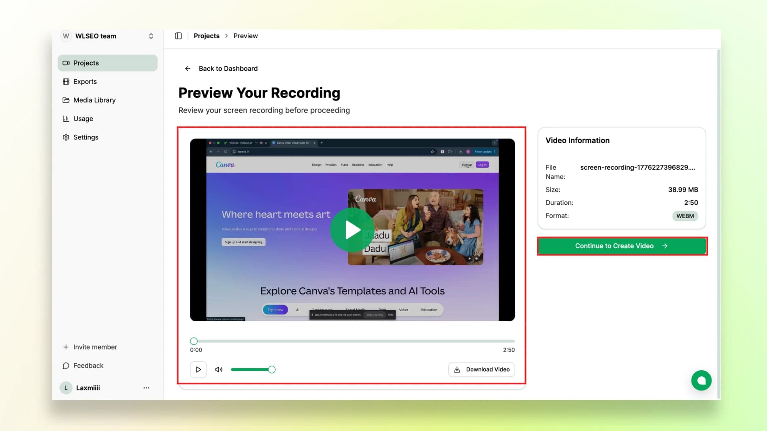Open the three-dot menu next to Laxmiiii
Screen dimensions: 767x431
click(x=146, y=388)
